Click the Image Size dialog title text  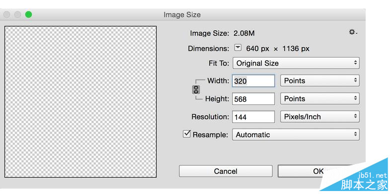(x=182, y=15)
